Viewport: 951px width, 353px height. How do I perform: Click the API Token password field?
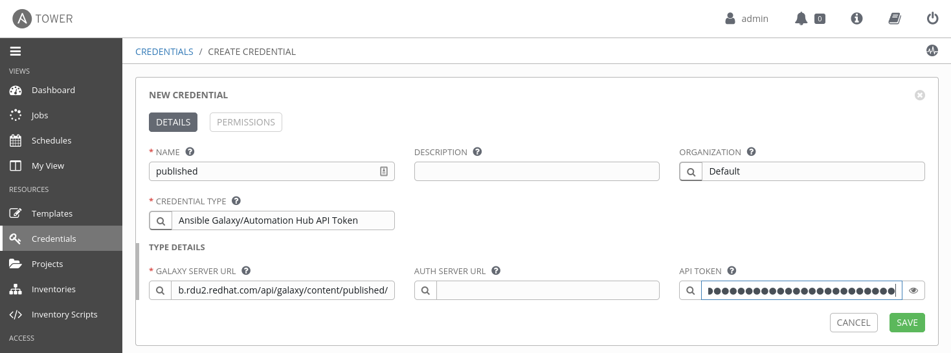(x=801, y=290)
